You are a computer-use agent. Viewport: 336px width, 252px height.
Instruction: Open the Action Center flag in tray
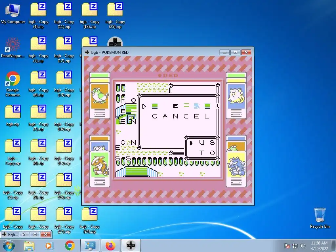click(x=287, y=246)
